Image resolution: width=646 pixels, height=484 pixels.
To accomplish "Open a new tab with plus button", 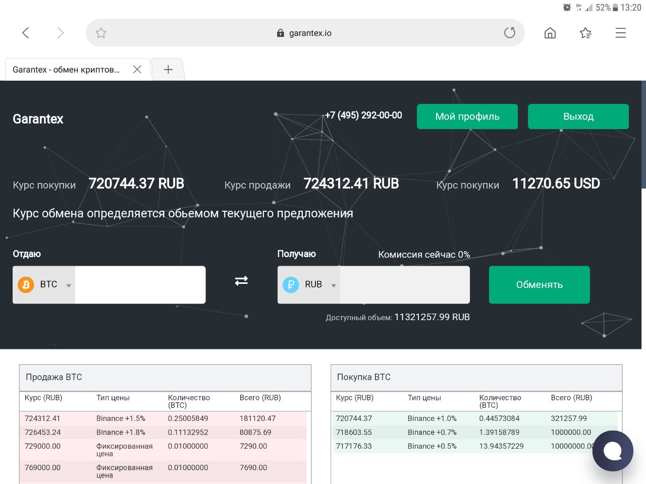I will [168, 70].
